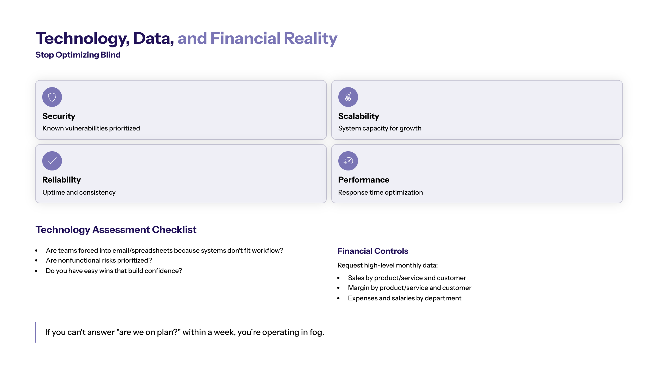The height and width of the screenshot is (370, 658).
Task: Click the dollar growth icon above Scalability
Action: (348, 97)
